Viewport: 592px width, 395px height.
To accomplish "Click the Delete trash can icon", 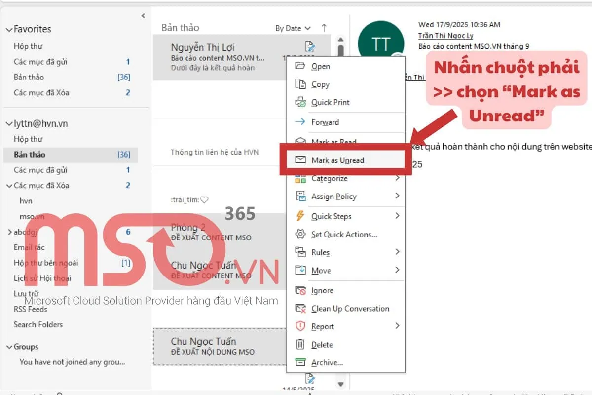I will [300, 345].
